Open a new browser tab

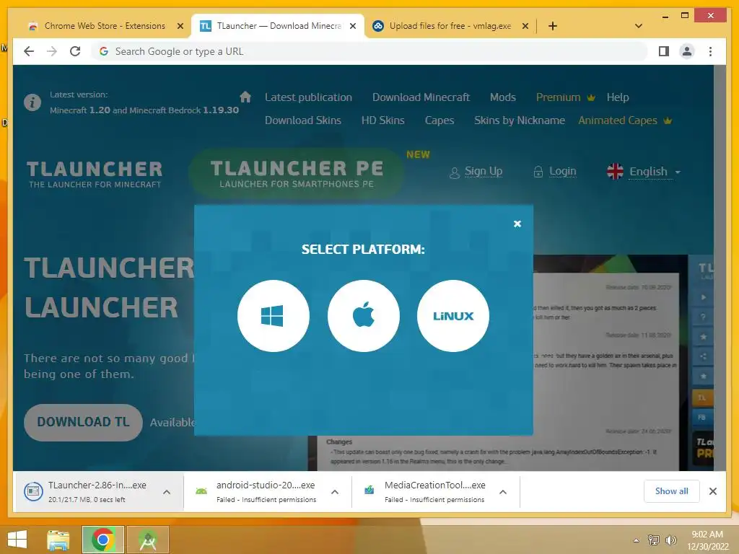(x=553, y=26)
